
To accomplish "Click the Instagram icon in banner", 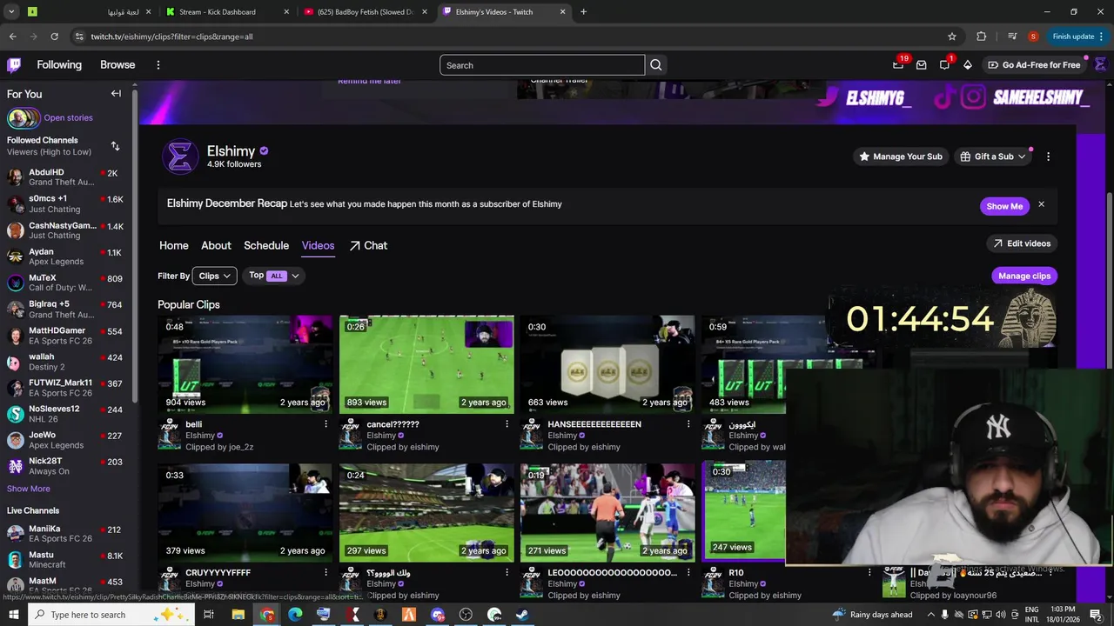I will point(973,97).
